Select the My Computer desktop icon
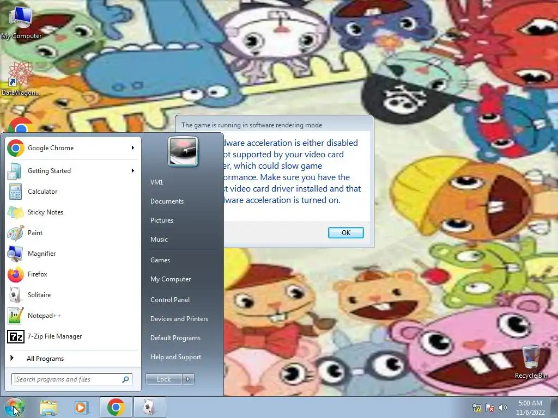The height and width of the screenshot is (418, 558). [x=21, y=22]
